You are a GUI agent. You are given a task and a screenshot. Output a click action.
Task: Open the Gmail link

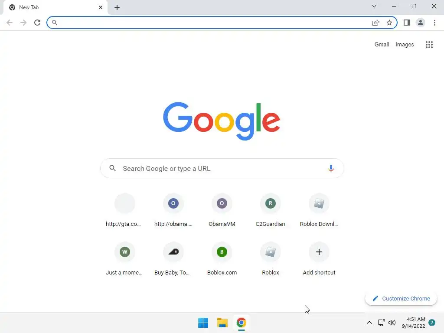pos(382,45)
